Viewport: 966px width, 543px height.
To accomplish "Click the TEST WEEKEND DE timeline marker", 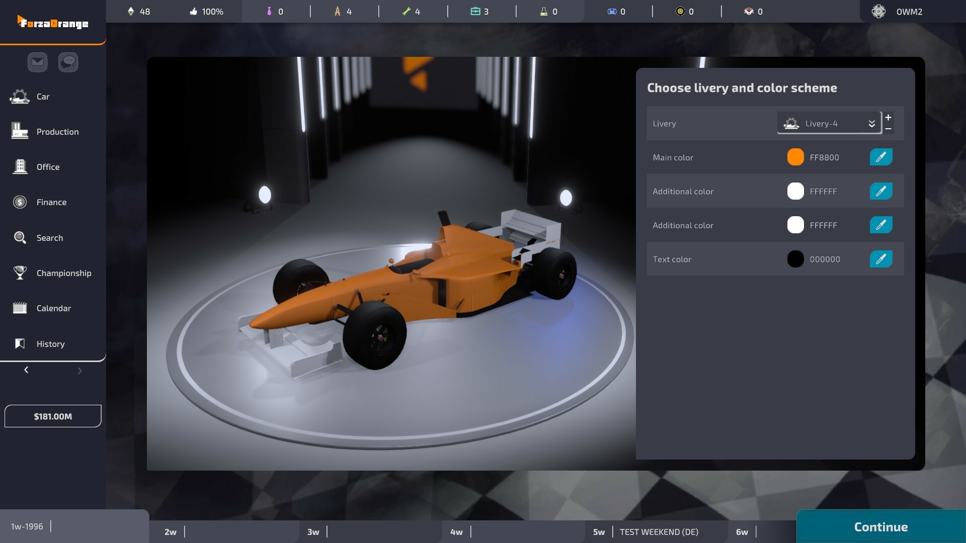I will 659,531.
